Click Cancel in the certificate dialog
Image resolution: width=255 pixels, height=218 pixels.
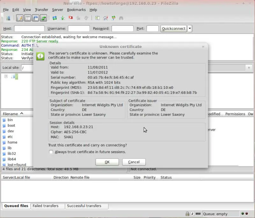coord(134,162)
